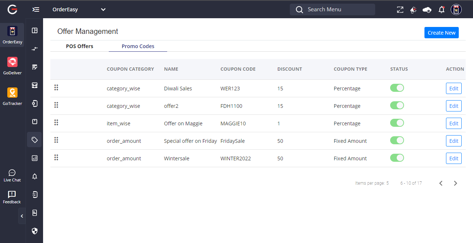Go to next page of promo codes

[x=455, y=183]
